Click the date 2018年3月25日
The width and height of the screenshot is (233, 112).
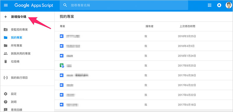pyautogui.click(x=187, y=36)
